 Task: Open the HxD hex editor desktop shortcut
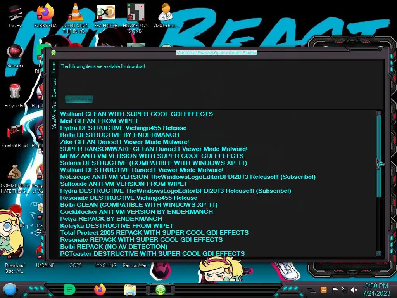[106, 16]
